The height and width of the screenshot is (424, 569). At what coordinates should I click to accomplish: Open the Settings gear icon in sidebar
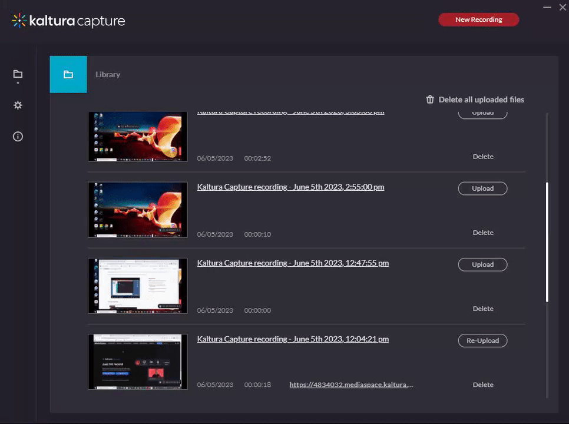click(x=18, y=105)
